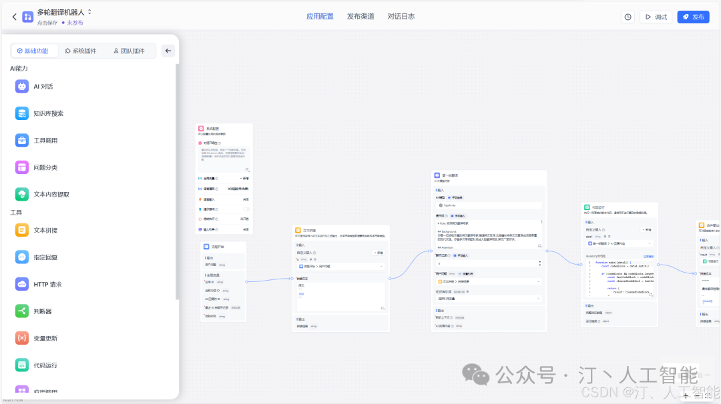Expand the 拼接文本 editor with its corner icon

click(383, 308)
